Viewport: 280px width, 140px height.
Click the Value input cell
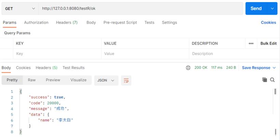coord(145,54)
